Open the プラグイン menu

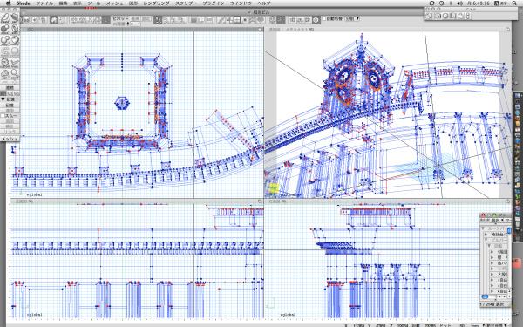(x=214, y=3)
